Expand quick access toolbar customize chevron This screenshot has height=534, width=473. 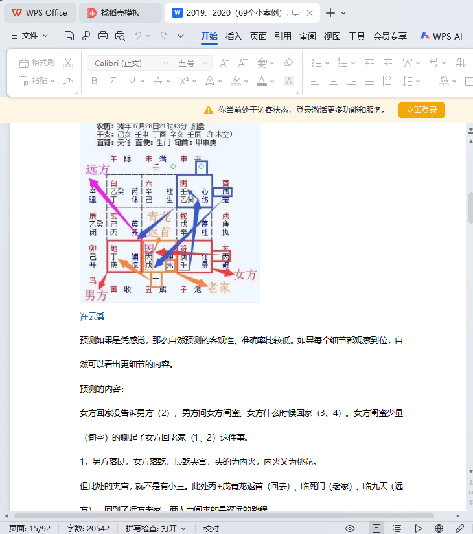coord(181,36)
